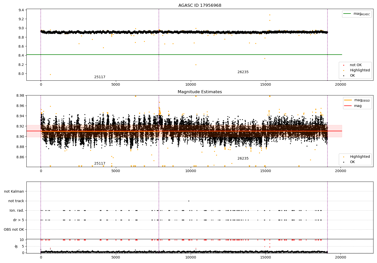Click the 8.8 y-axis tick label
The height and width of the screenshot is (263, 377).
click(21, 37)
